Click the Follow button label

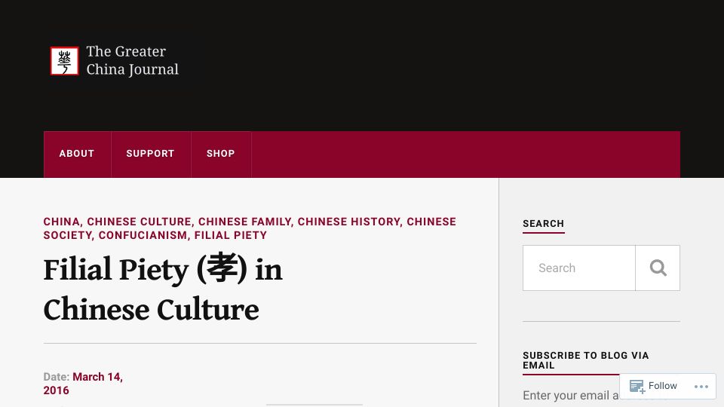coord(663,386)
